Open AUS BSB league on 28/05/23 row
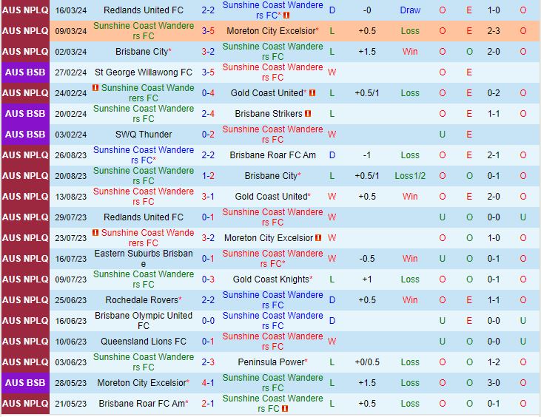Viewport: 541px width, 417px height. [x=25, y=383]
